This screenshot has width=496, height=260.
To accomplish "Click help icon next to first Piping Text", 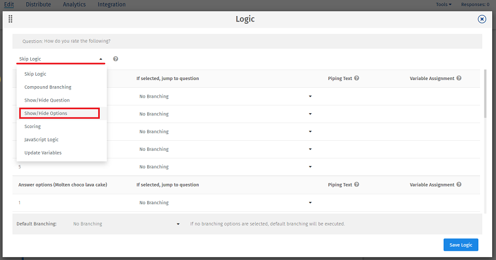I will point(357,78).
